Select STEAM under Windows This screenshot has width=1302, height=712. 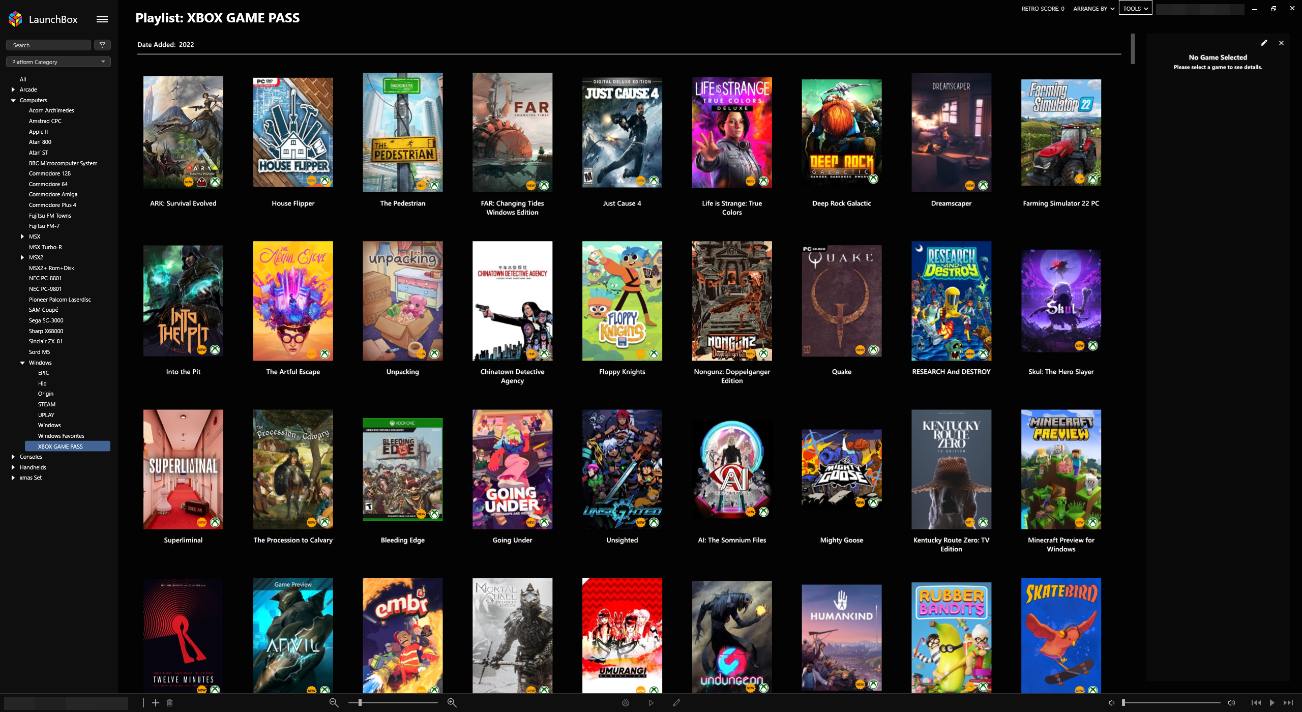[47, 404]
